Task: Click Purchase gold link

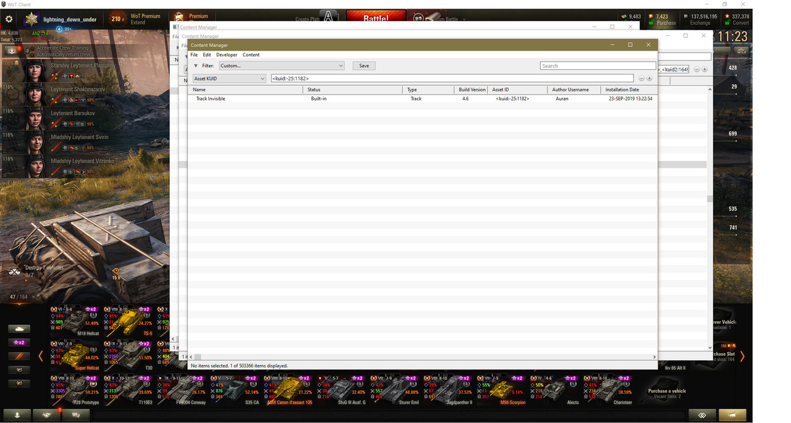Action: pos(666,23)
